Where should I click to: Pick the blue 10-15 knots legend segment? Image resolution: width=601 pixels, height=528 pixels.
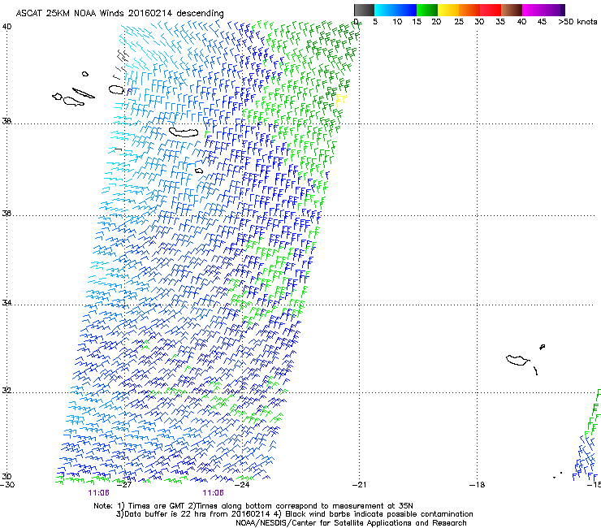tap(406, 10)
